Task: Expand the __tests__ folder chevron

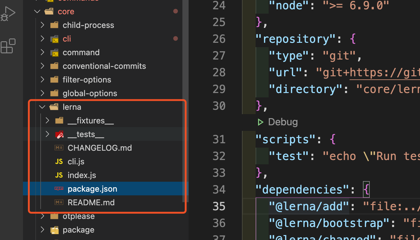Action: pyautogui.click(x=47, y=134)
